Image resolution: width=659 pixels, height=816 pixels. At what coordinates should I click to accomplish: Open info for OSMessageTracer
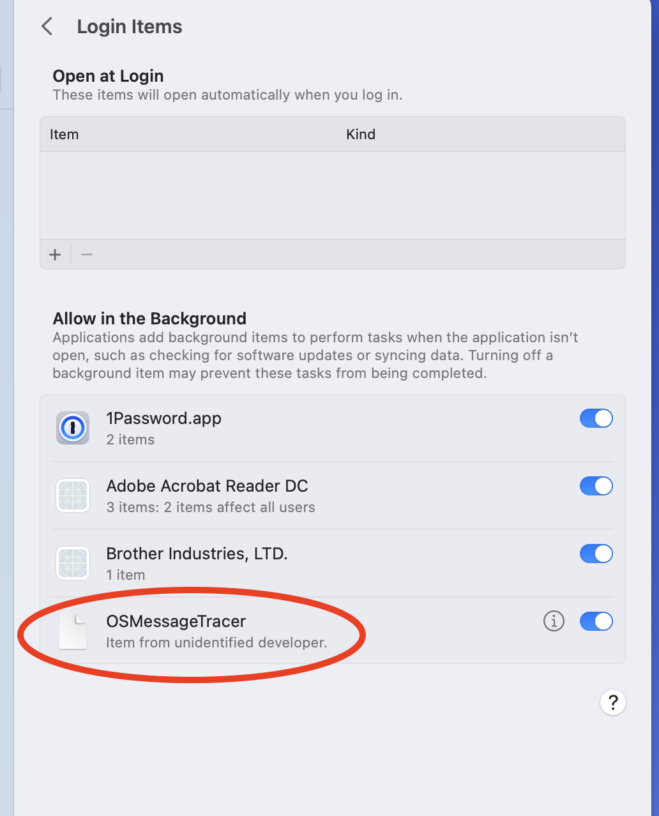[554, 621]
